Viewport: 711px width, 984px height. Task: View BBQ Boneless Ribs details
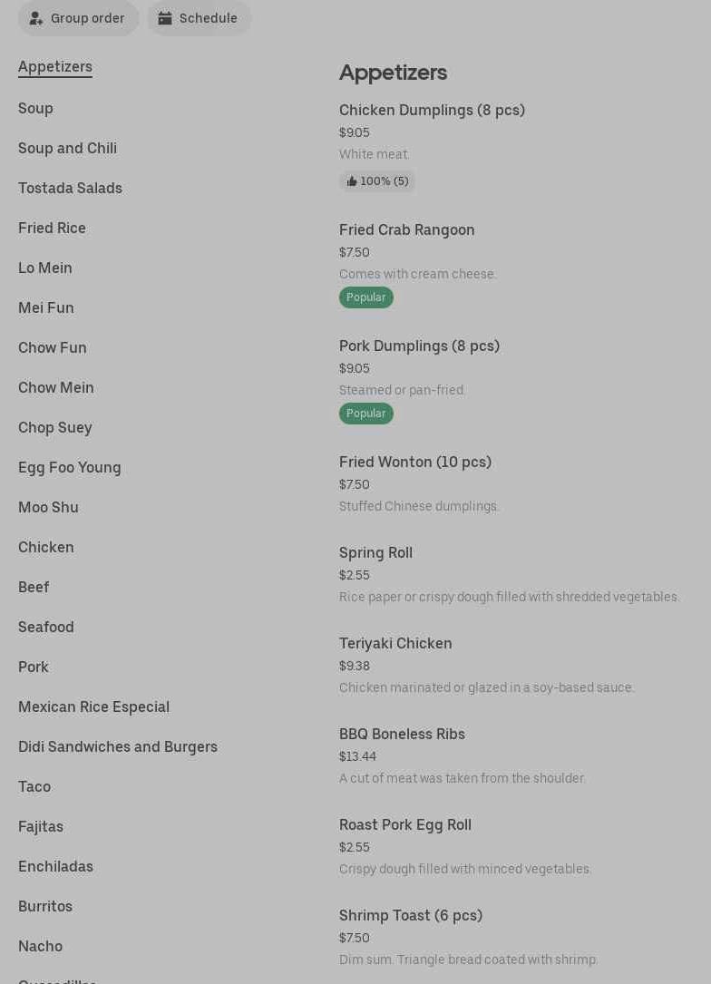(x=402, y=735)
